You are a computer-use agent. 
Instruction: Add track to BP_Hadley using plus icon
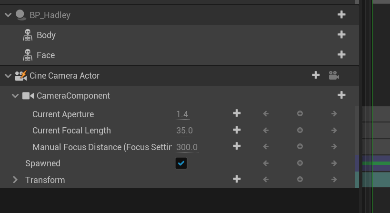(x=341, y=15)
